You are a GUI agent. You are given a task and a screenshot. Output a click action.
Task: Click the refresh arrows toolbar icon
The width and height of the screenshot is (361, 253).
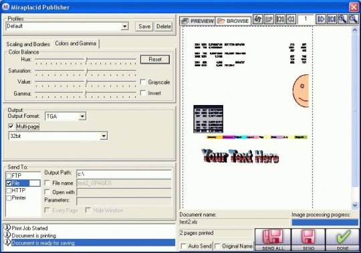tap(258, 19)
